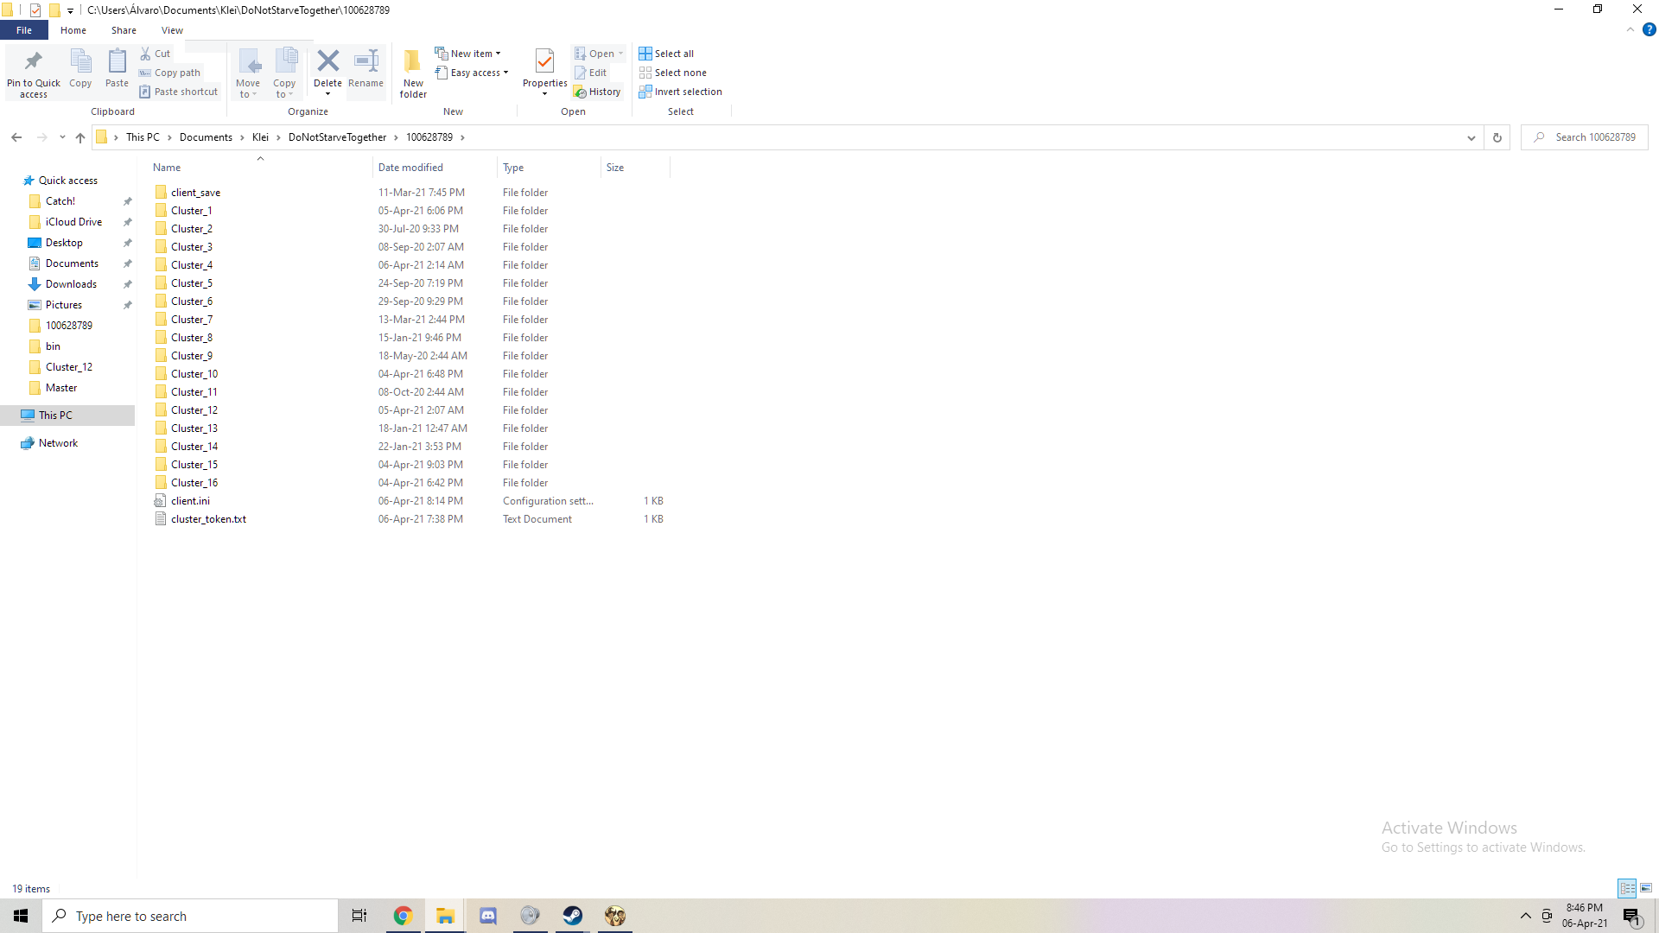The image size is (1659, 933).
Task: Open the Share ribbon tab
Action: pyautogui.click(x=124, y=30)
